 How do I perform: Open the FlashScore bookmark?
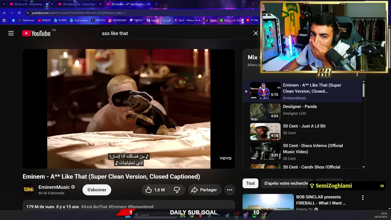point(26,20)
